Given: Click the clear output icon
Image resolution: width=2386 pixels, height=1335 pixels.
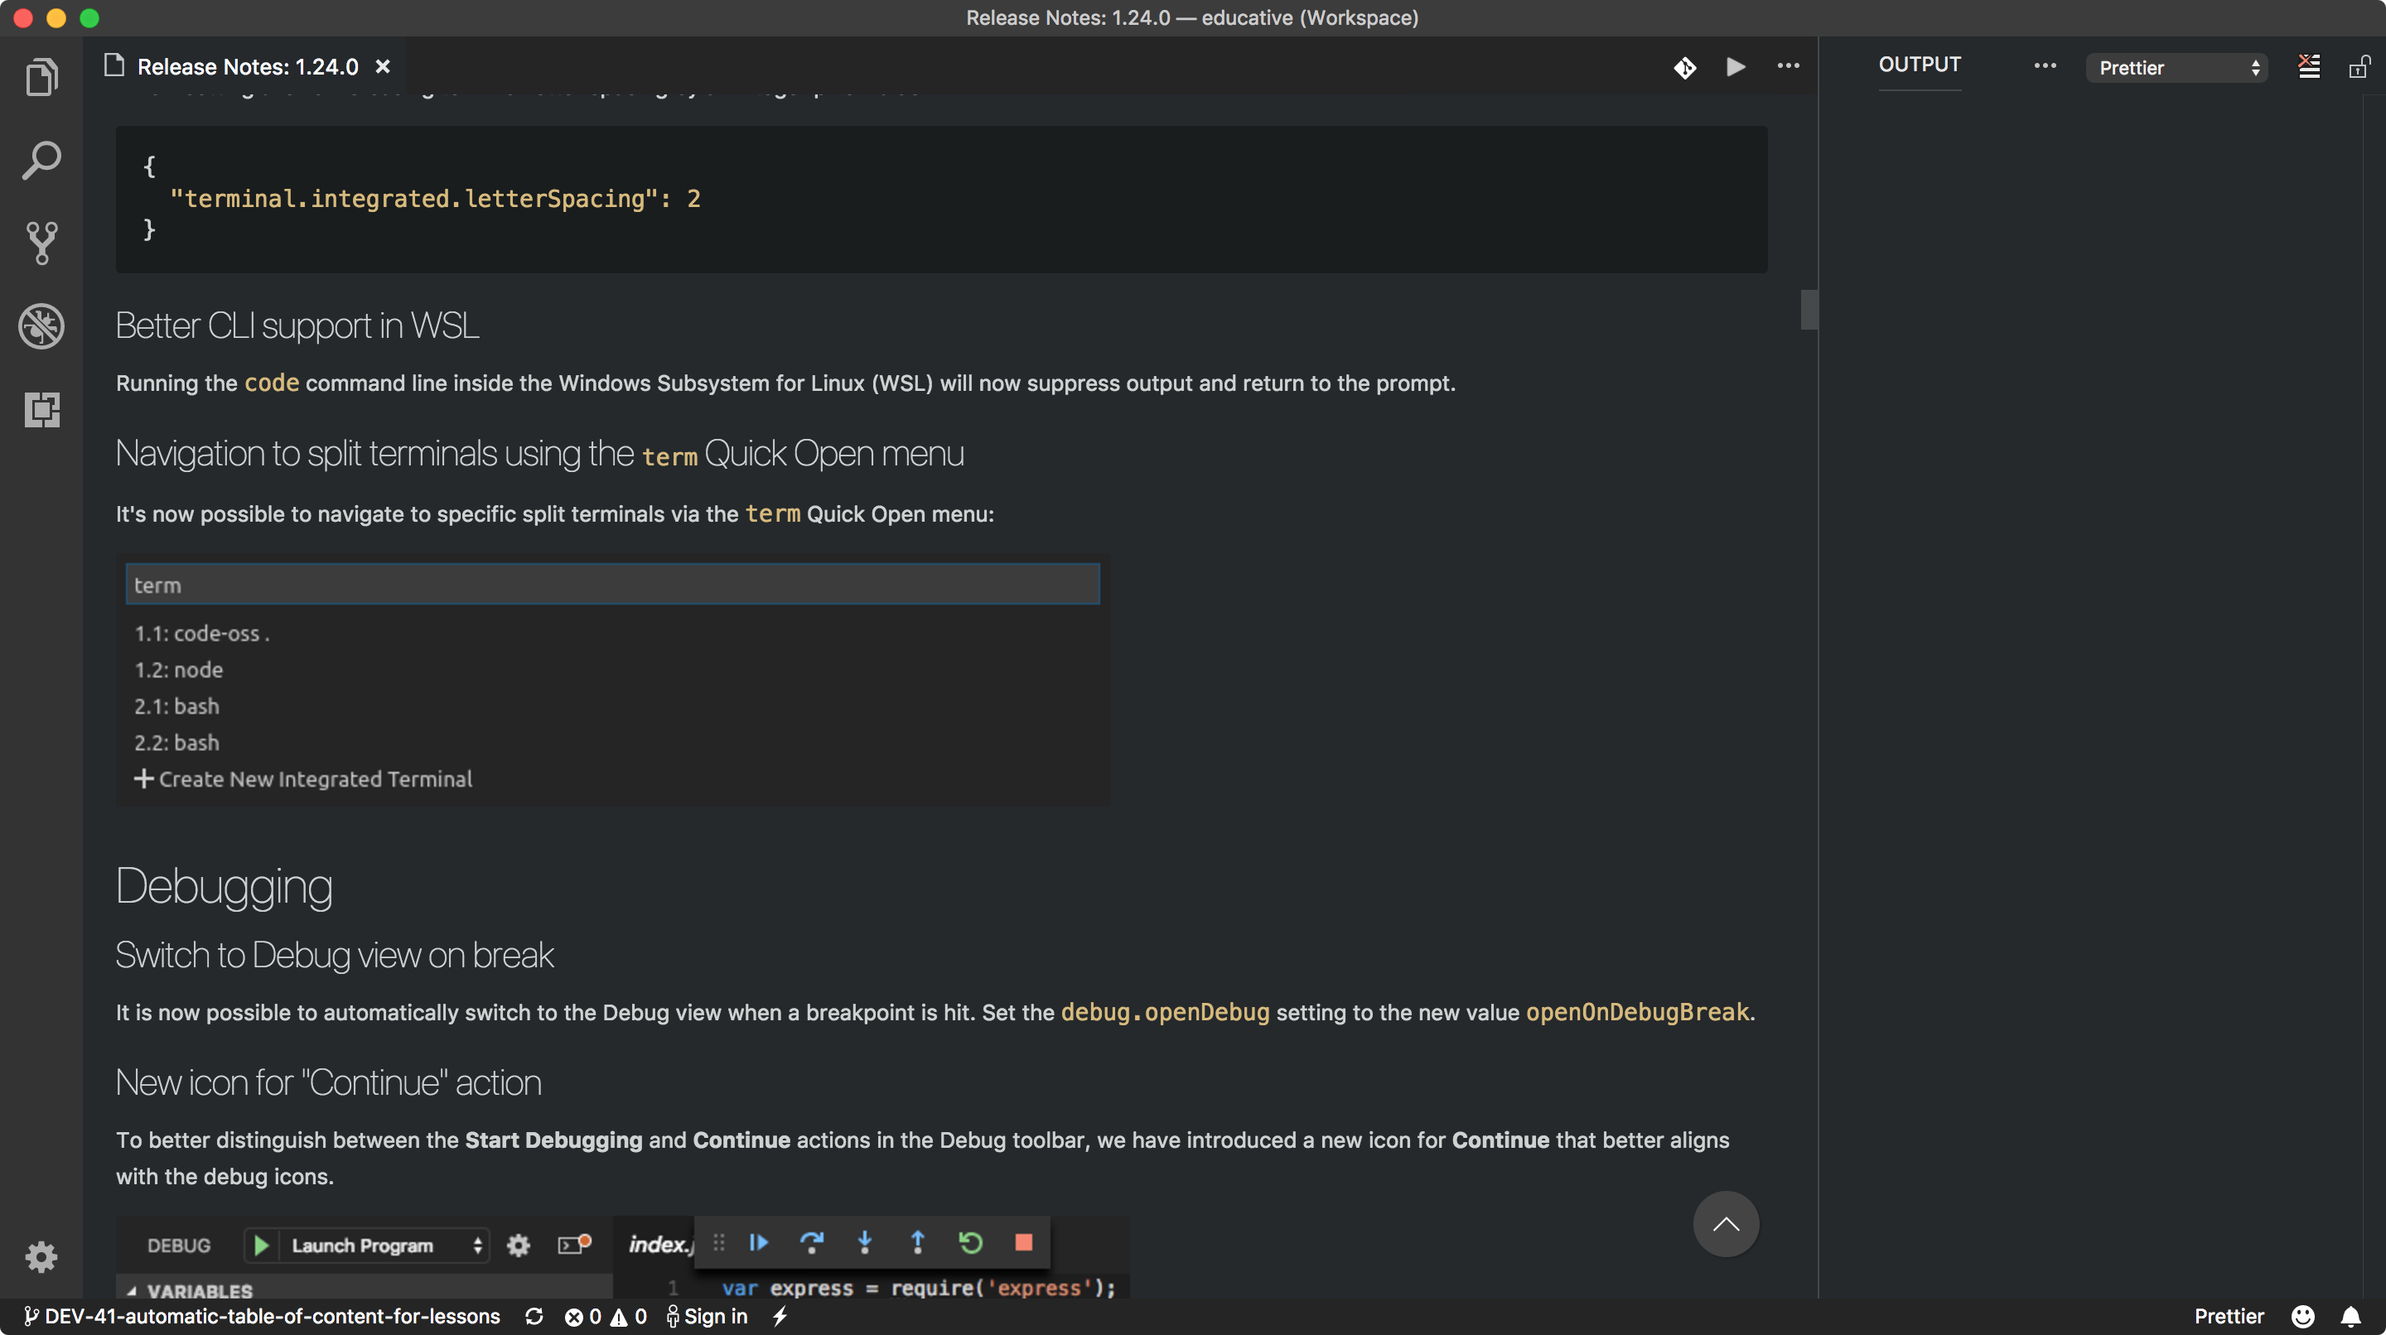Looking at the screenshot, I should click(2309, 66).
